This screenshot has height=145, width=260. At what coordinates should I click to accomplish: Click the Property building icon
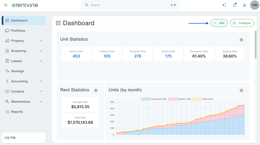tap(7, 41)
